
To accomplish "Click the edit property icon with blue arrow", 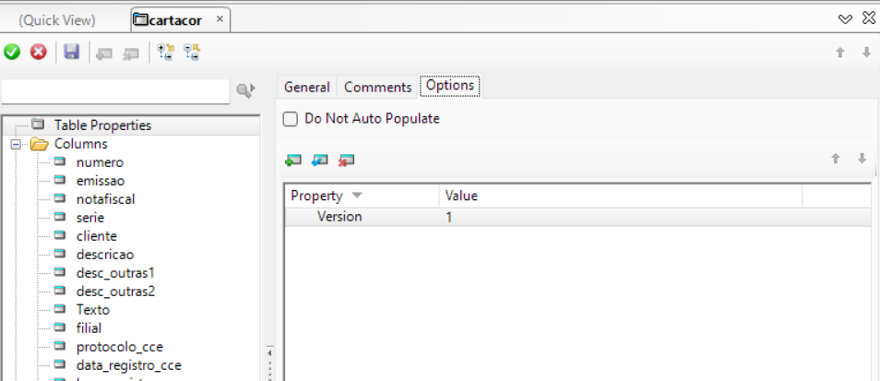I will (320, 160).
